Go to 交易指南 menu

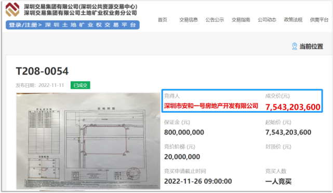coord(241,20)
